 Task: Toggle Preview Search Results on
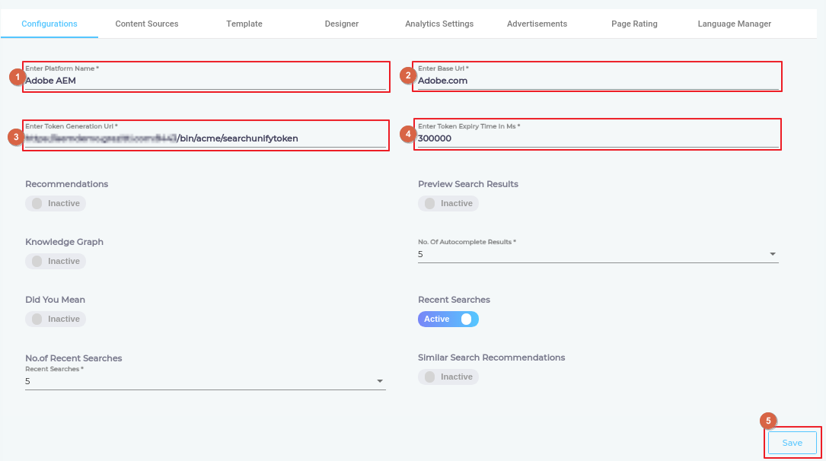click(448, 204)
